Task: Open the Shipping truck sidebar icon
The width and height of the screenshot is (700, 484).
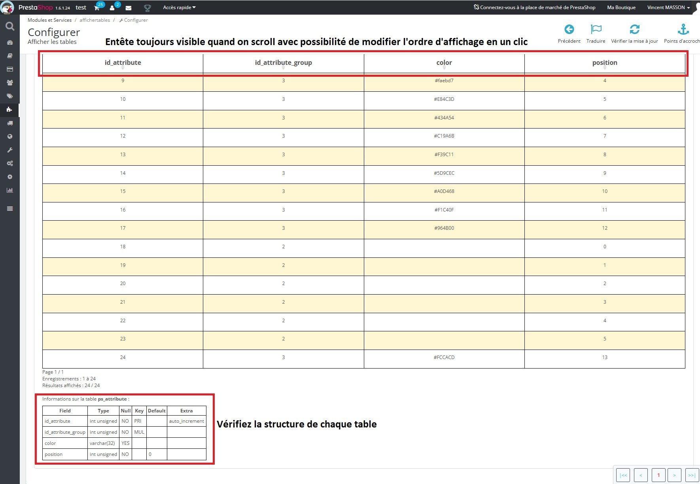Action: [x=10, y=123]
